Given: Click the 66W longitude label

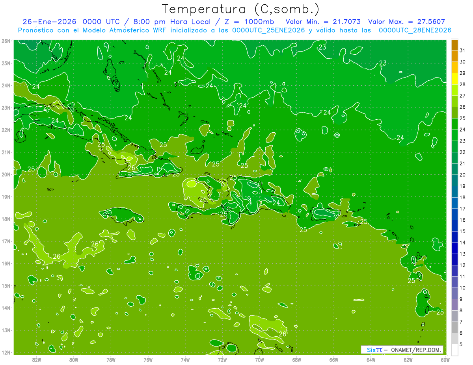Looking at the screenshot, I should pos(333,359).
